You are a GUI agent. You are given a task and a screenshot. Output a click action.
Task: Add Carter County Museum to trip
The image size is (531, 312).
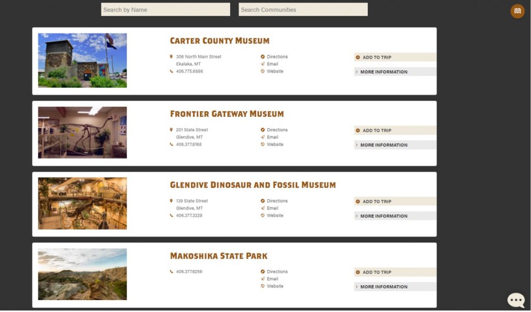pyautogui.click(x=395, y=57)
